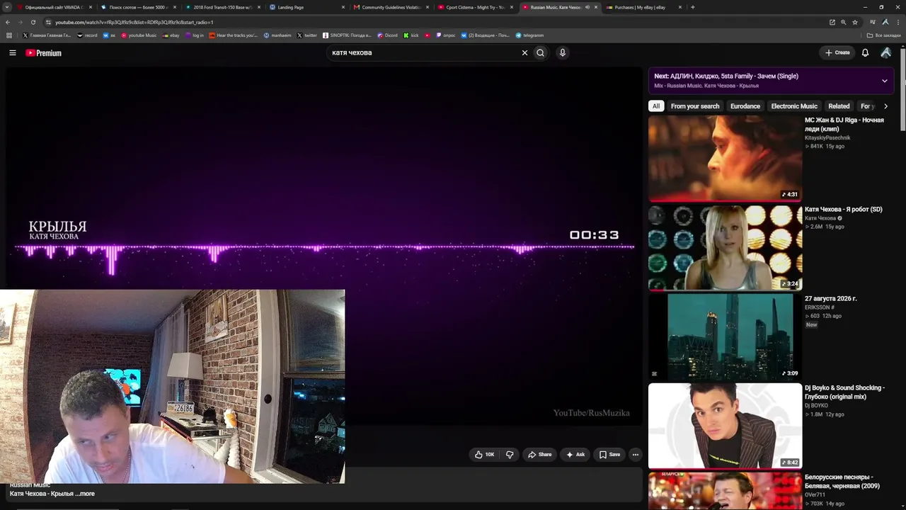Open the page in app icon in address bar

832,22
